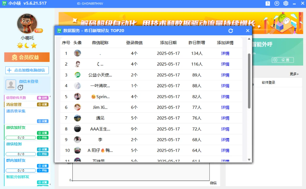
Task: Open 详情 for Jim Xi... row
Action: [x=225, y=107]
